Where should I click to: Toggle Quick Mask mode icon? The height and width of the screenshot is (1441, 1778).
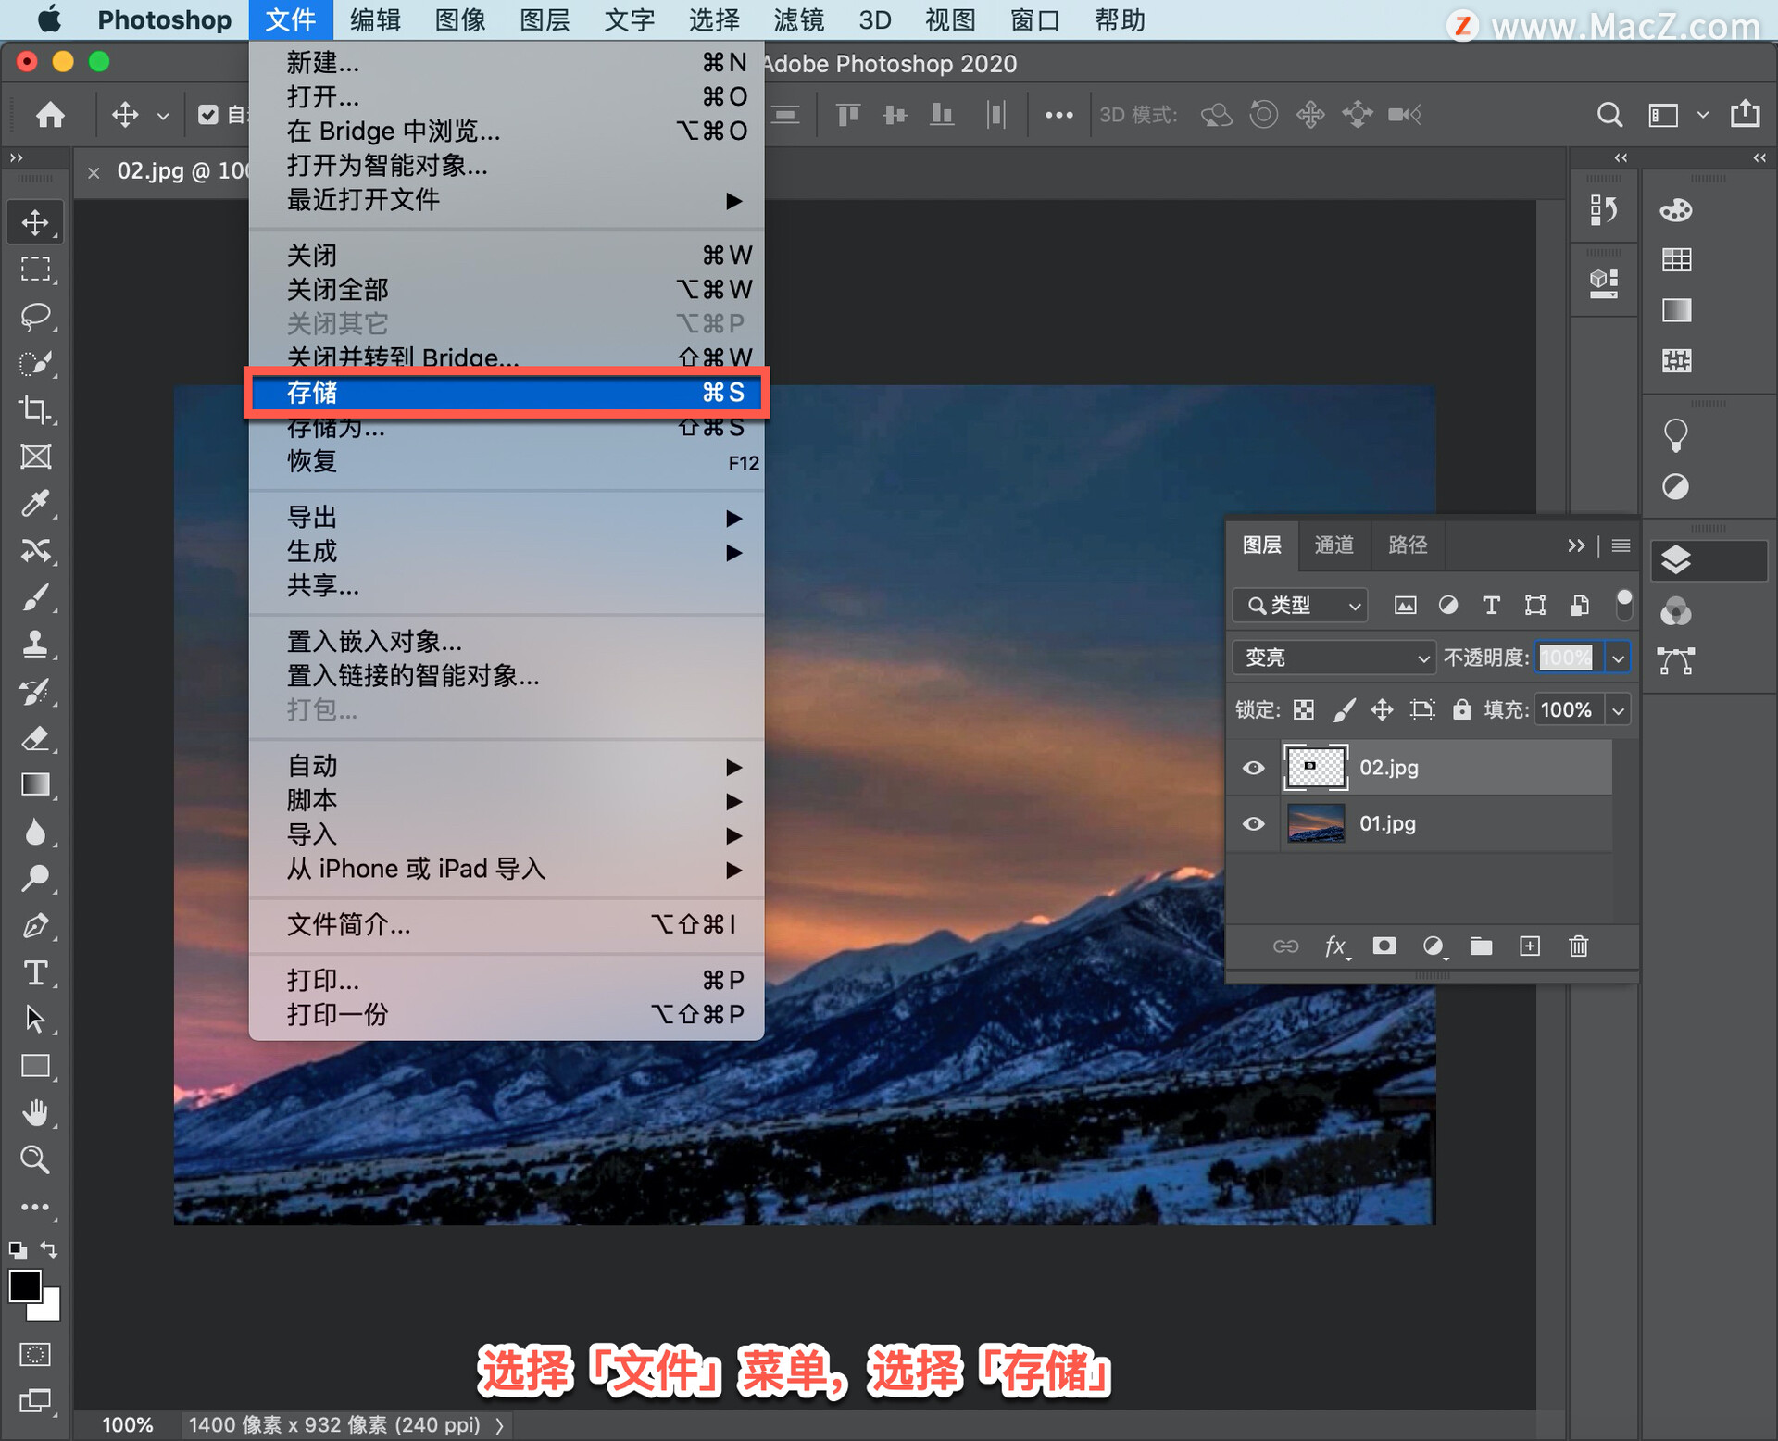pos(35,1354)
